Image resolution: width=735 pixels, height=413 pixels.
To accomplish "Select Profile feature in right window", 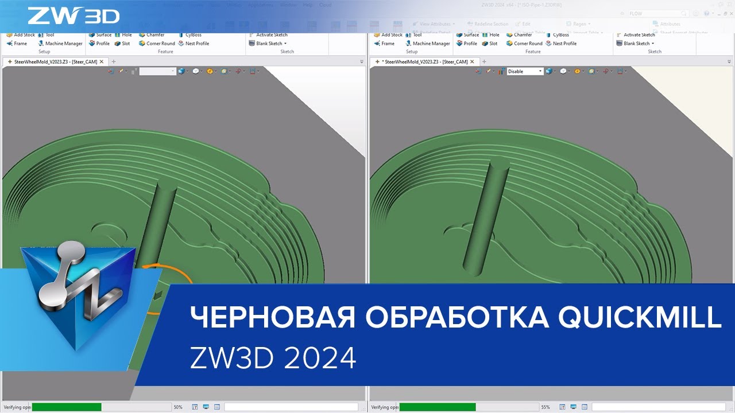I will (x=466, y=44).
